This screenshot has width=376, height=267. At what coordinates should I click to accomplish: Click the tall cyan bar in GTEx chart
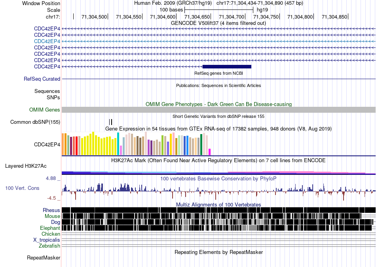pyautogui.click(x=118, y=144)
